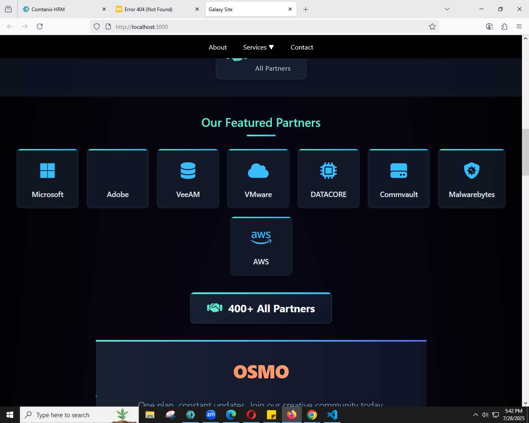Screen dimensions: 529x423
Task: Open Google Chrome from the taskbar
Action: click(x=312, y=415)
